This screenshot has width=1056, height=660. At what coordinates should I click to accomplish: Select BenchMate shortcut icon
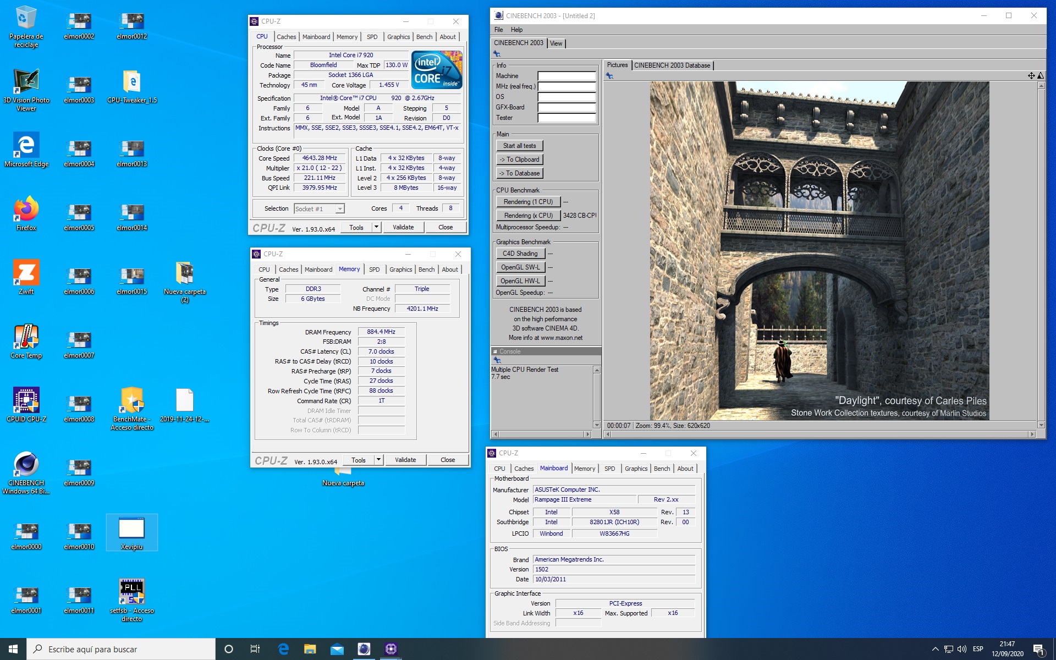pos(132,409)
